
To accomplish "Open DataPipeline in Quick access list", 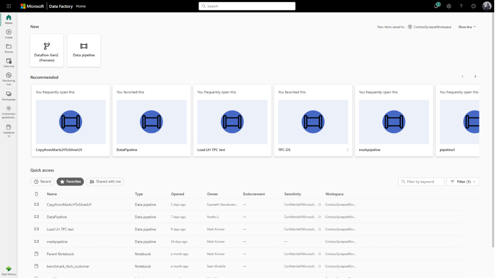I will (57, 217).
